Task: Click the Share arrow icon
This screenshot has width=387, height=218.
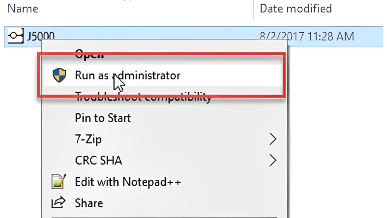Action: click(x=59, y=203)
